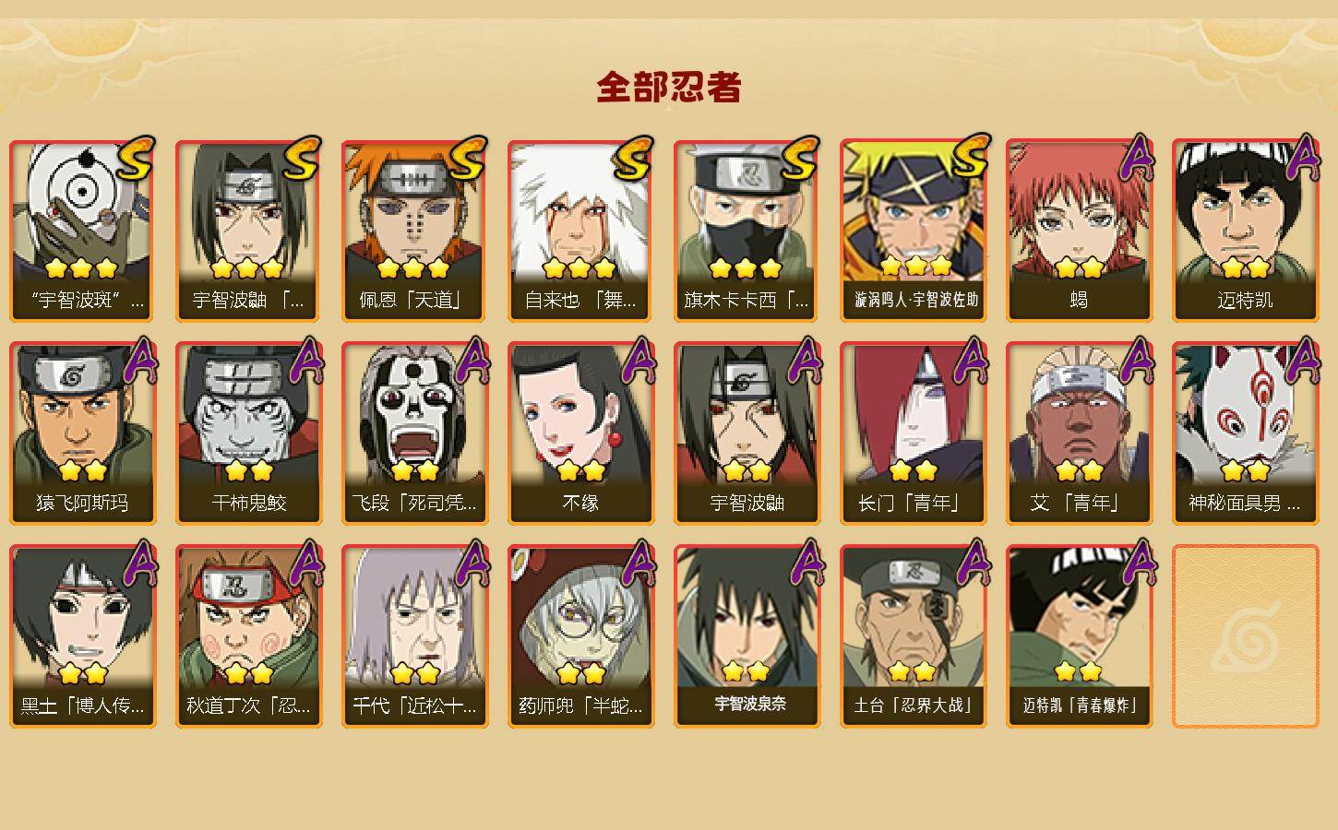The height and width of the screenshot is (830, 1338).
Task: Click the star rating on 艾「青年」 card
Action: coord(1079,471)
